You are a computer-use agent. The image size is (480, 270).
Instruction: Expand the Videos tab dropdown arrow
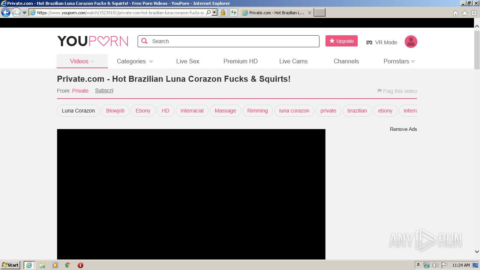(x=92, y=61)
